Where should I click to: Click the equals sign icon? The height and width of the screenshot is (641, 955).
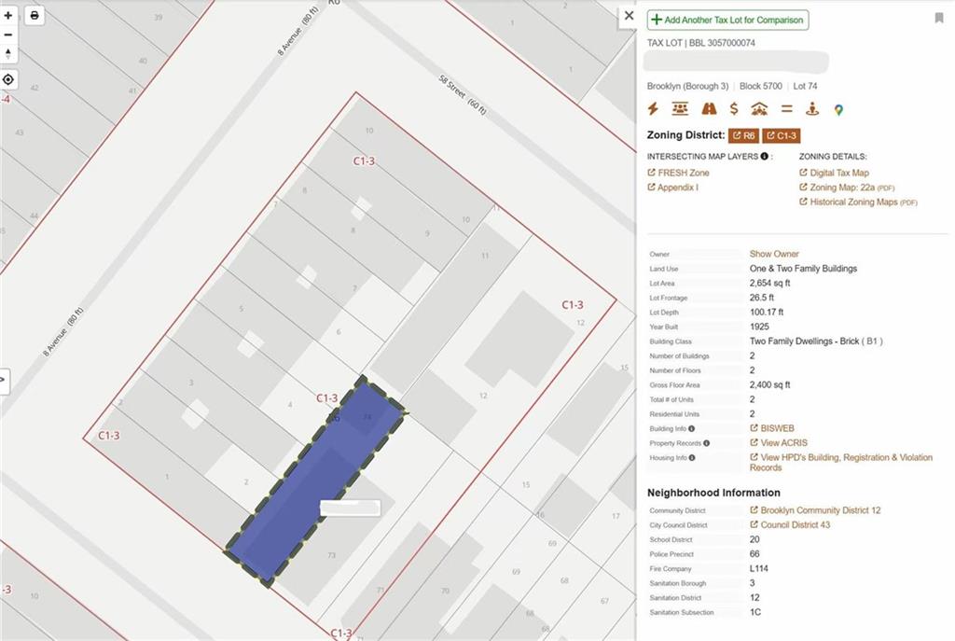coord(787,109)
